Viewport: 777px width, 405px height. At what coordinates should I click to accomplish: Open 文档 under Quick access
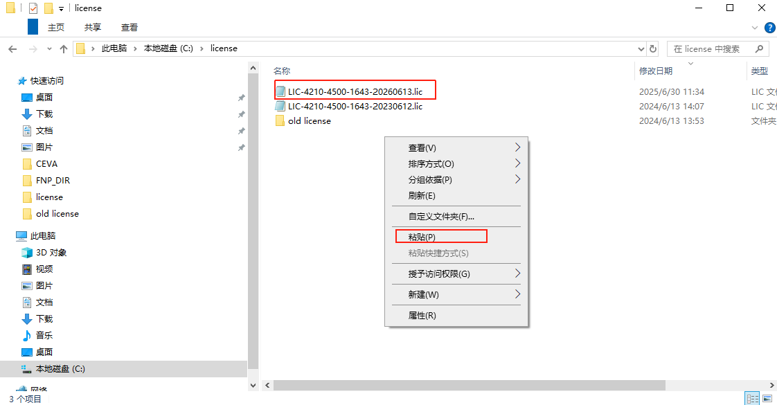(x=44, y=131)
